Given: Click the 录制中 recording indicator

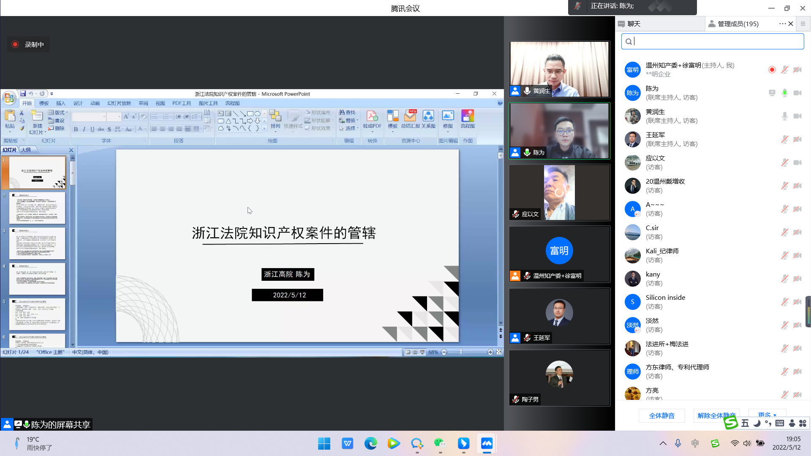Looking at the screenshot, I should tap(28, 44).
